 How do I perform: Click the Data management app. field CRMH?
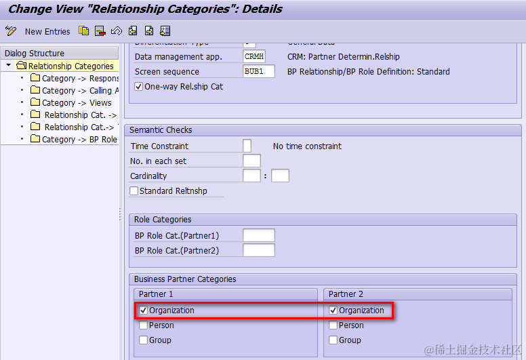(x=254, y=56)
